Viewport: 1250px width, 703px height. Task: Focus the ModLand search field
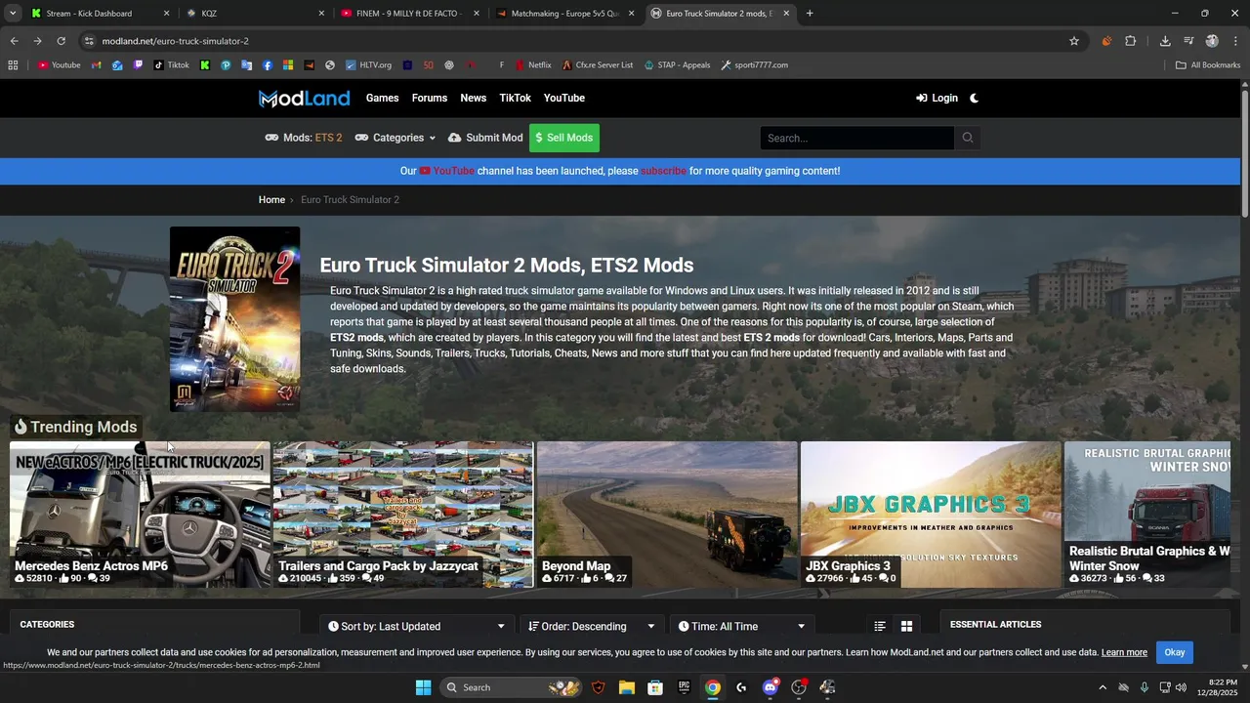pos(857,138)
